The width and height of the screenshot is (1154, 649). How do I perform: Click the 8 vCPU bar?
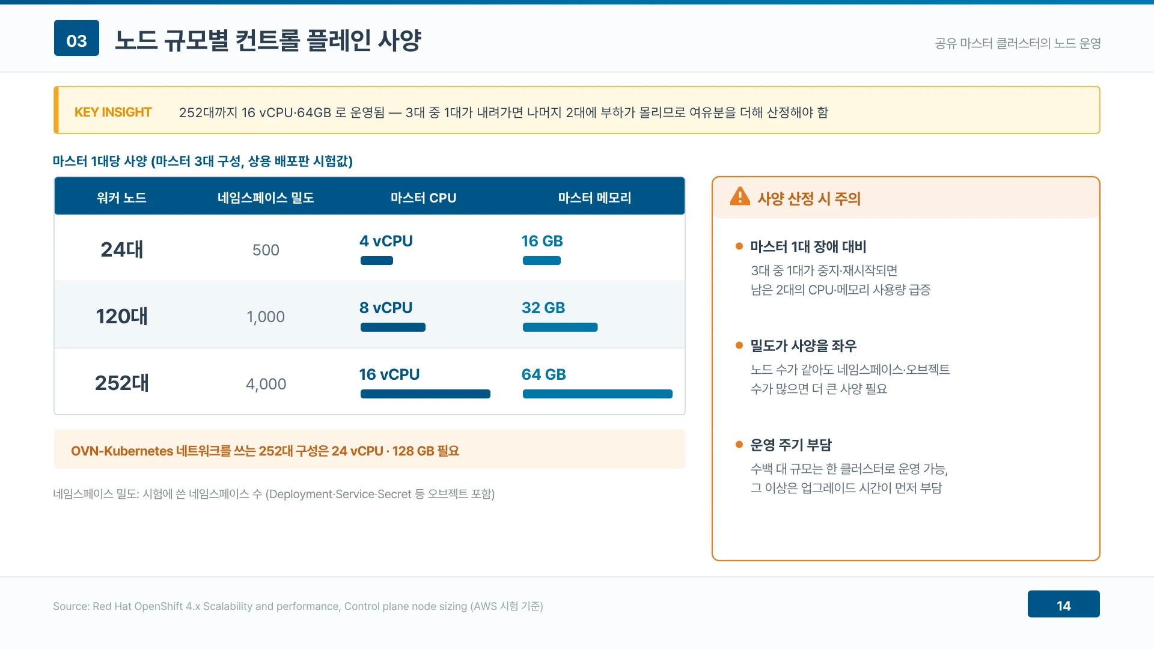[393, 328]
